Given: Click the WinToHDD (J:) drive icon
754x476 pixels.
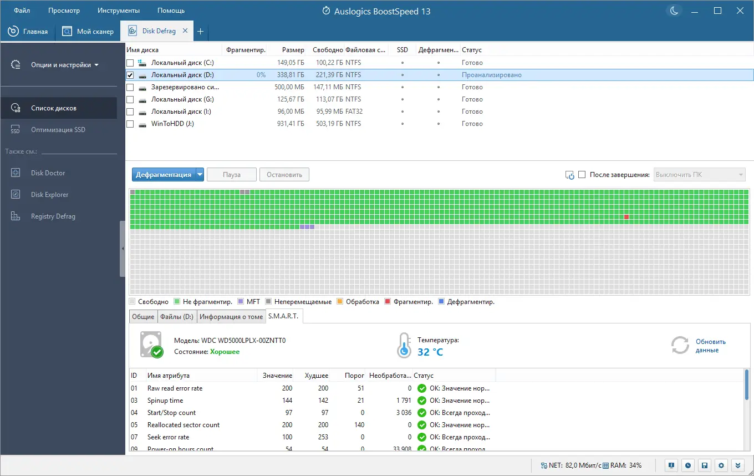Looking at the screenshot, I should pos(142,124).
